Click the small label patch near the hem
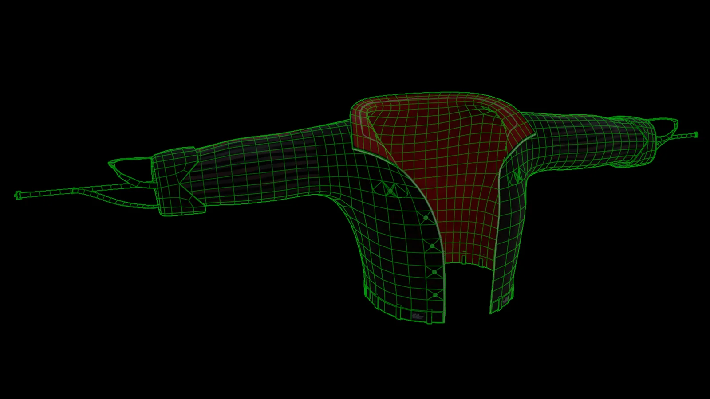Viewport: 710px width, 399px height. [x=417, y=315]
